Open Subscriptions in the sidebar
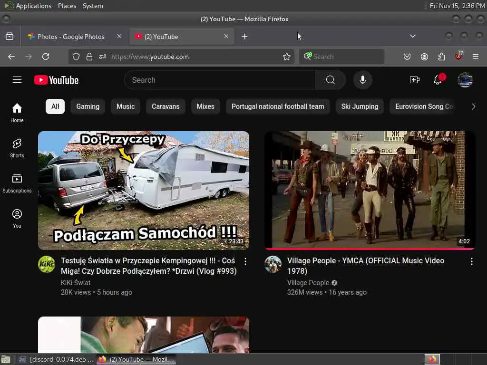The height and width of the screenshot is (365, 487). pos(17,183)
